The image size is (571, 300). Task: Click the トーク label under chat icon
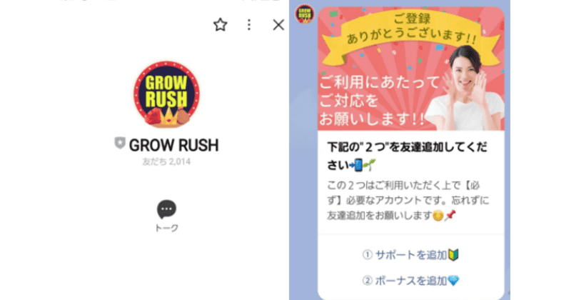[x=167, y=228]
